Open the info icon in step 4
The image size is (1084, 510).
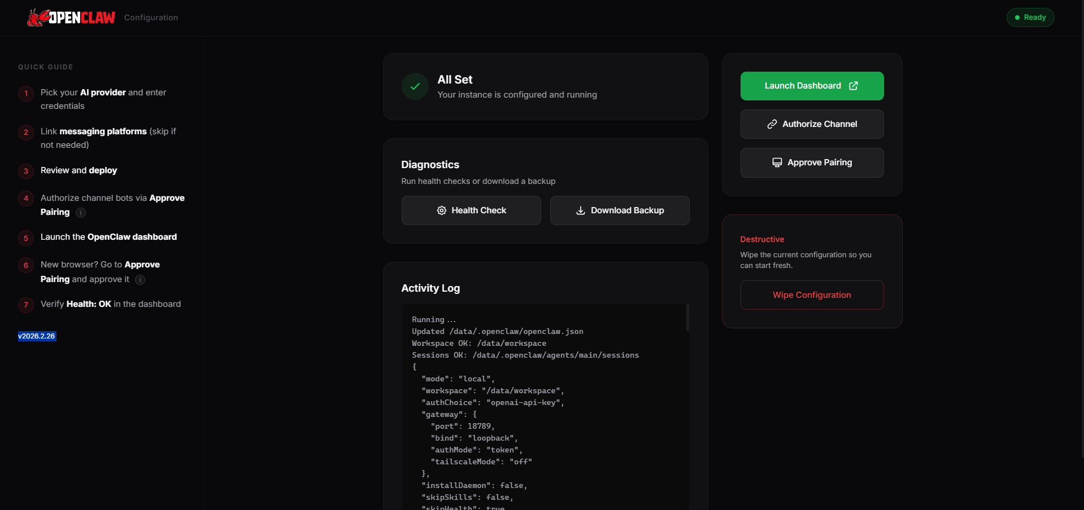(80, 213)
